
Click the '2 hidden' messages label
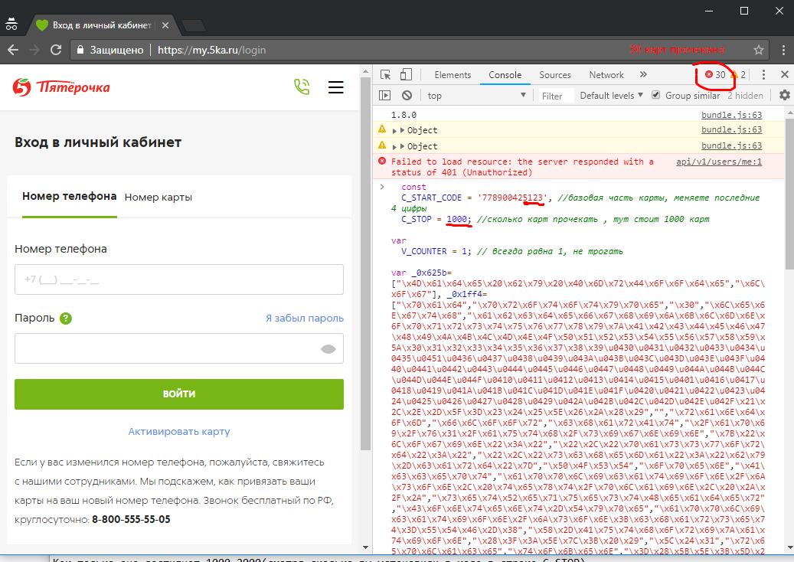[x=745, y=95]
